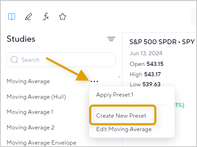This screenshot has height=147, width=197.
Task: Select Create New Preset
Action: coord(121,116)
